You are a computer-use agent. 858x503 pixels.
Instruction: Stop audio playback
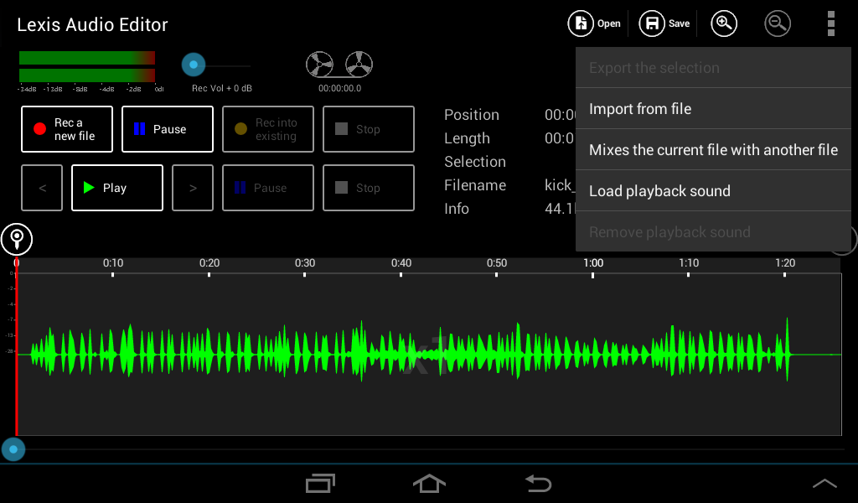pos(369,188)
